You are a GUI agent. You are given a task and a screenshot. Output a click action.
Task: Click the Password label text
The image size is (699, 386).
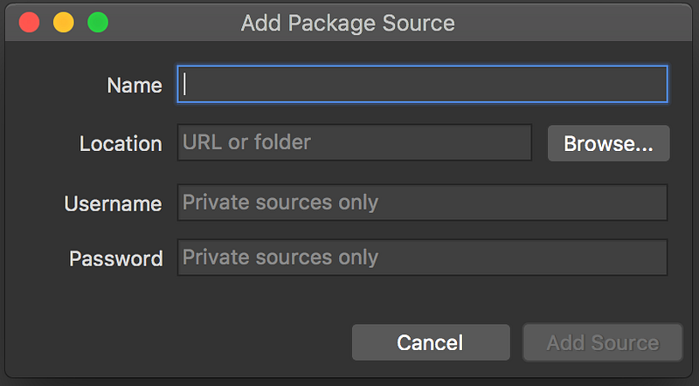pos(116,258)
